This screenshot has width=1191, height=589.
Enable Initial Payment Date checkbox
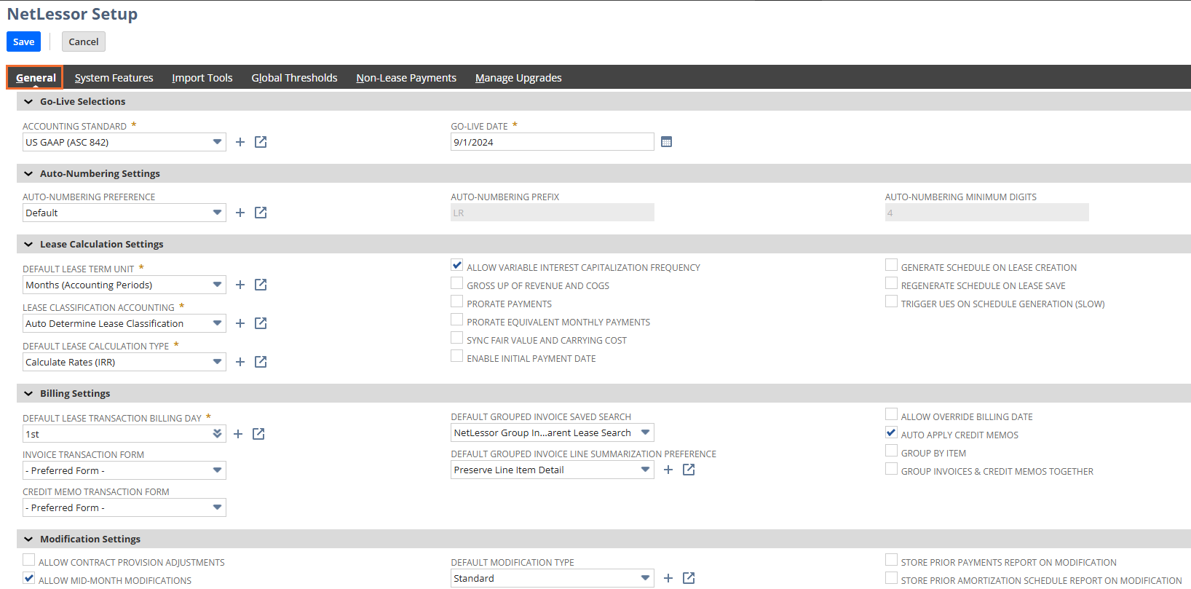click(x=457, y=356)
